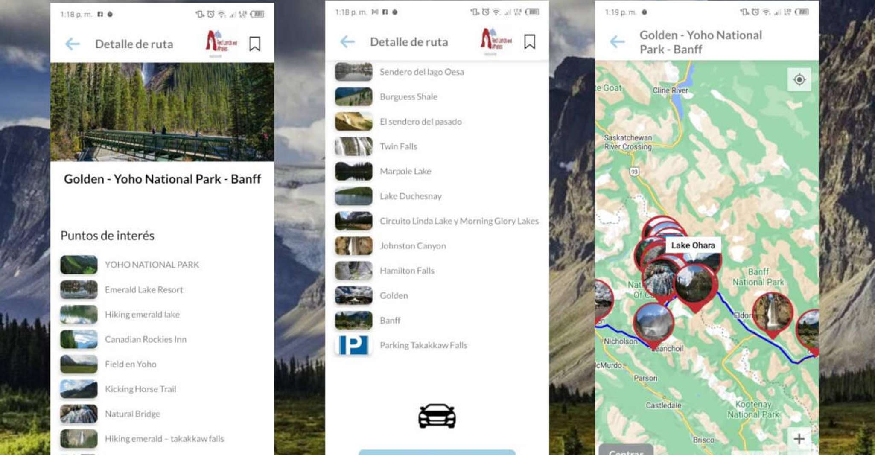Toggle the bookmark icon on the middle route screen
Screen dimensions: 875x455
(530, 41)
